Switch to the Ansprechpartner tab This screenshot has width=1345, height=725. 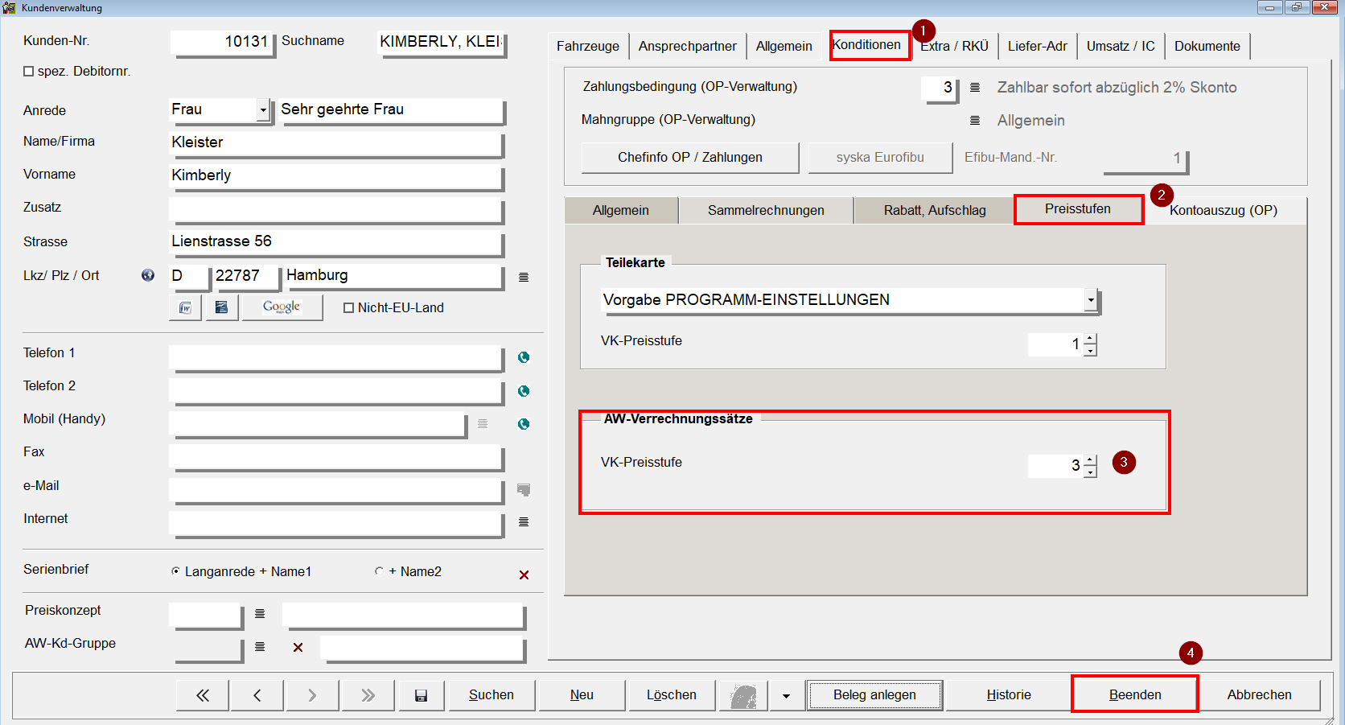(x=688, y=46)
